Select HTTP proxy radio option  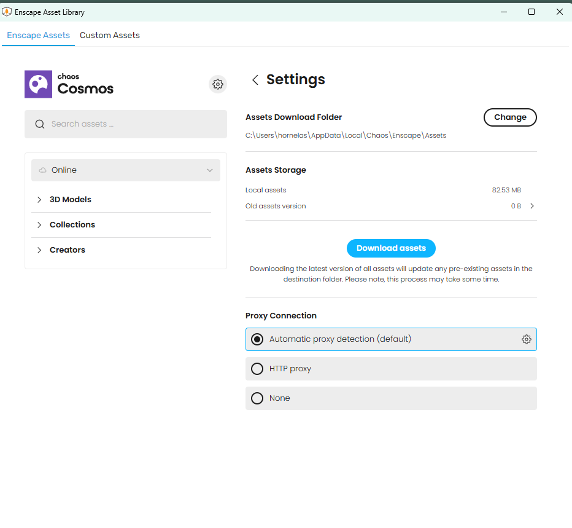coord(257,369)
